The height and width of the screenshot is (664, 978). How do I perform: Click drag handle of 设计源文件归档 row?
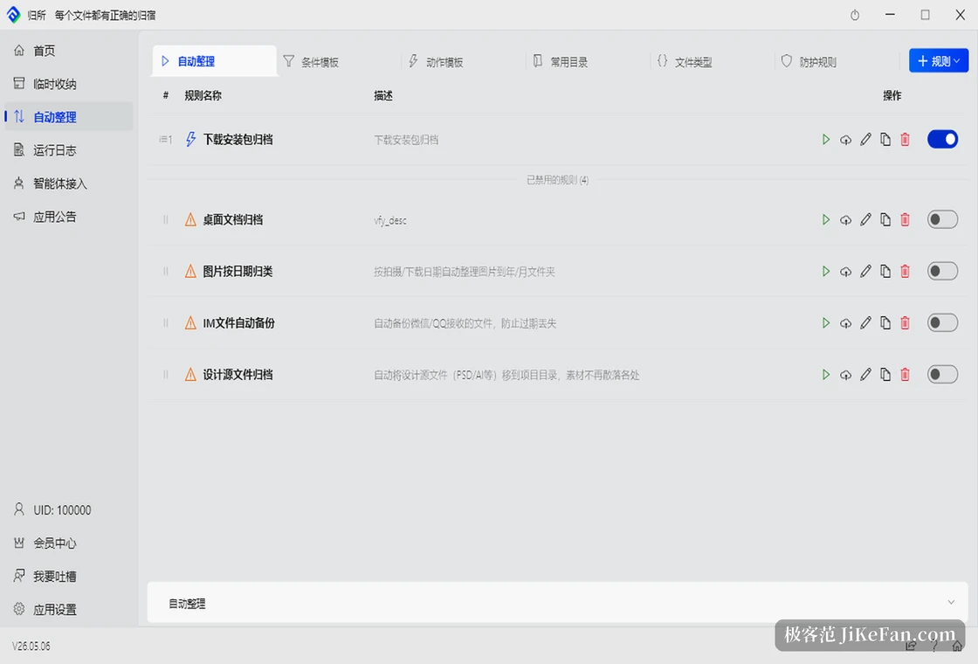(x=165, y=375)
